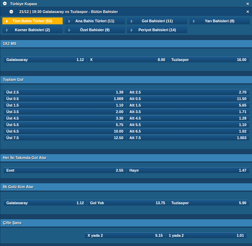Screen dimensions: 252x246
Task: Select Alt 3.5 at 1.71
Action: point(188,112)
